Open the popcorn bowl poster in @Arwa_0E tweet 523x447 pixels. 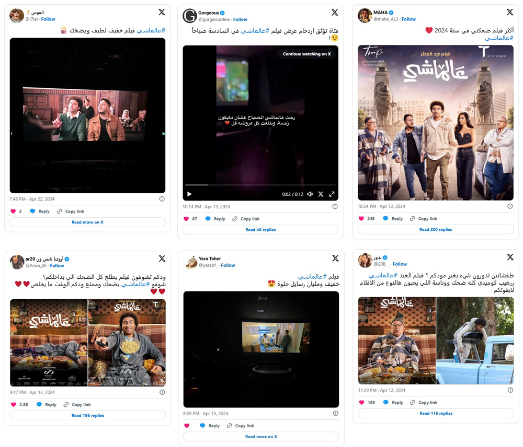coord(127,343)
